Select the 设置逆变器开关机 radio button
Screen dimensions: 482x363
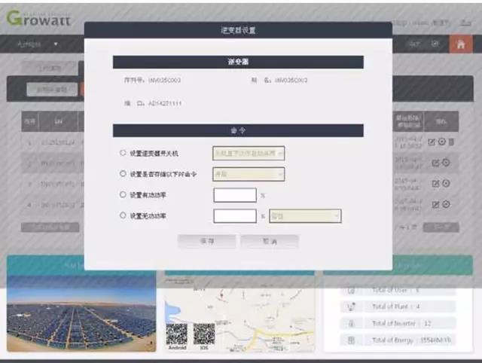tap(124, 153)
